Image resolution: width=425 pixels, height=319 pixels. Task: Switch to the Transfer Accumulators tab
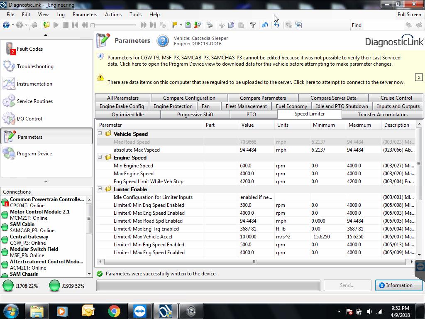tap(382, 115)
